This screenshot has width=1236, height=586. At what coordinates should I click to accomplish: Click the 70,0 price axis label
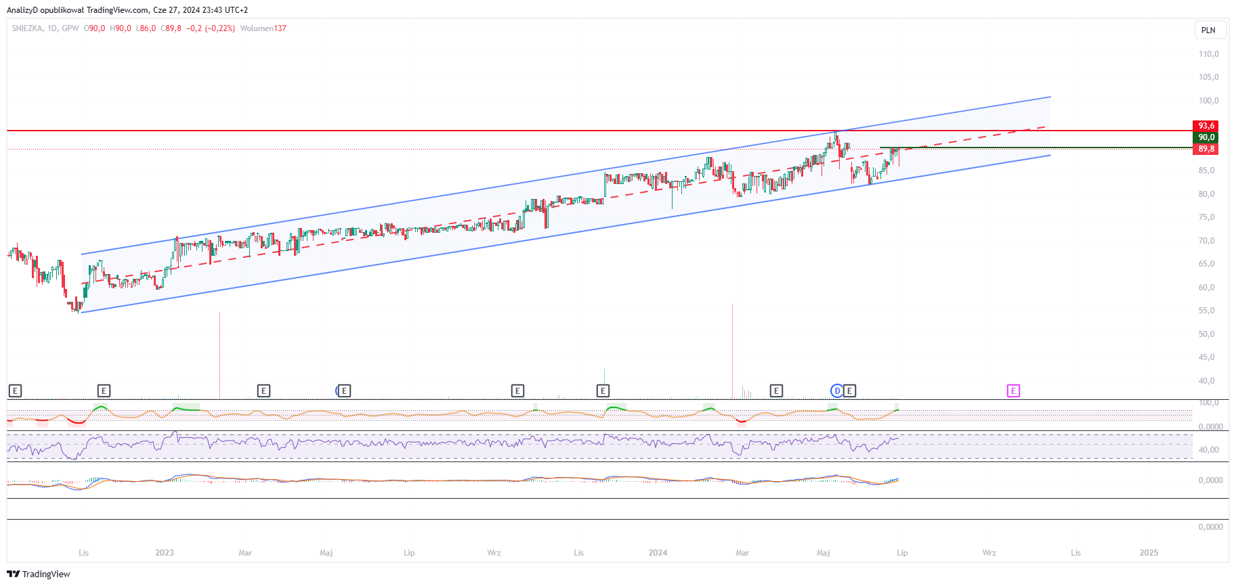(x=1206, y=241)
